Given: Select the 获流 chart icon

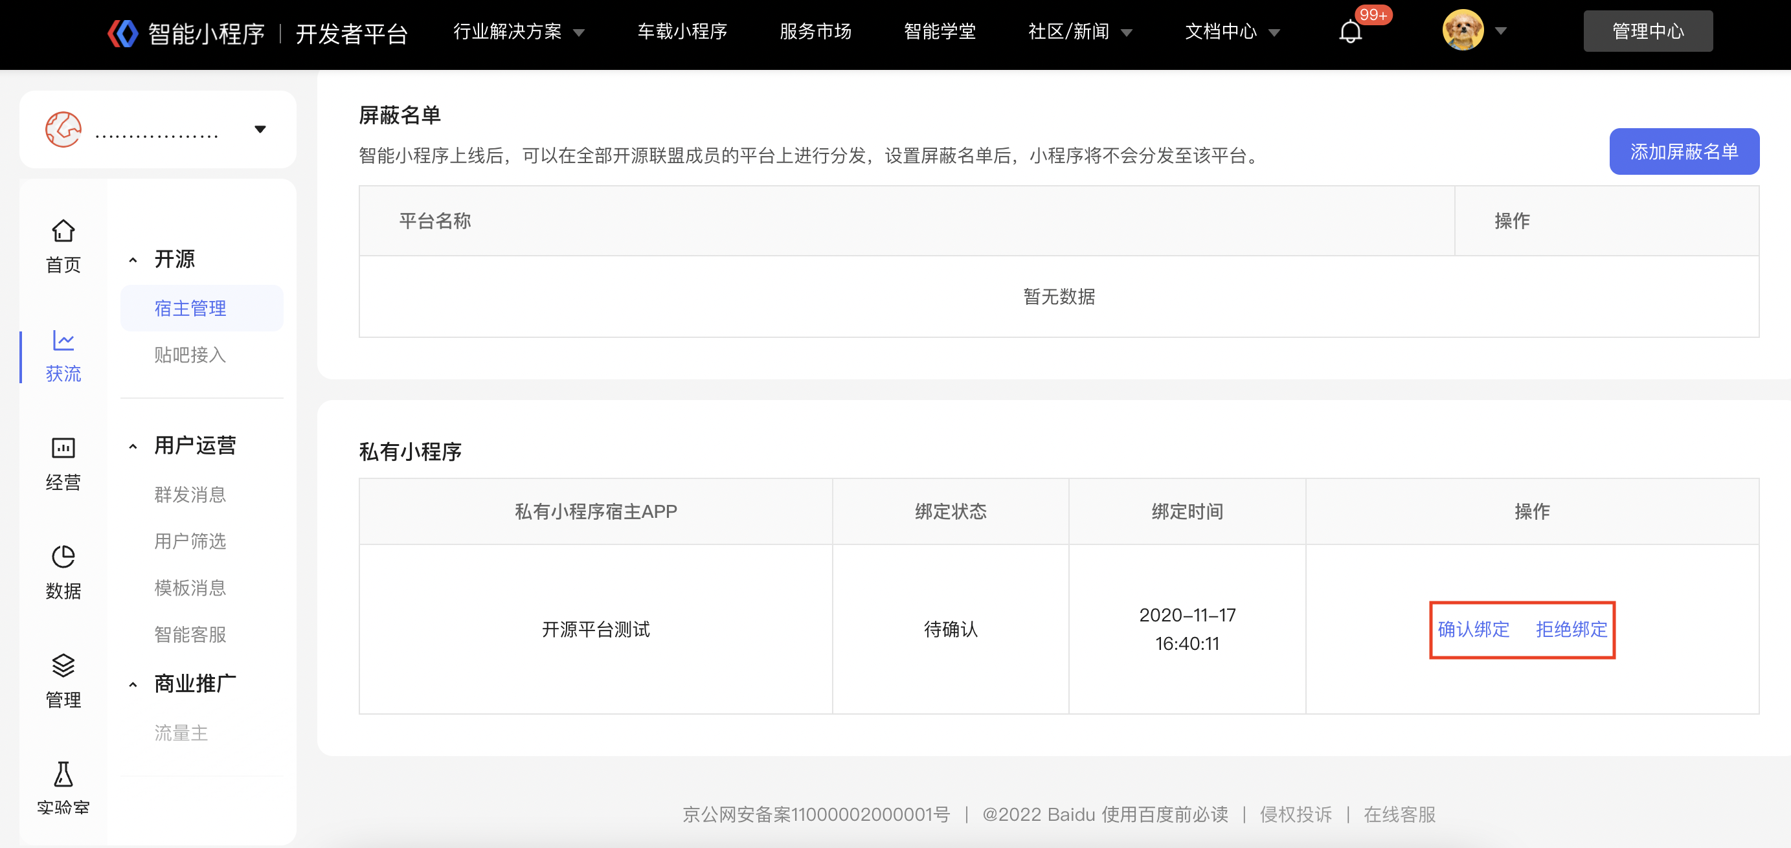Looking at the screenshot, I should tap(63, 340).
